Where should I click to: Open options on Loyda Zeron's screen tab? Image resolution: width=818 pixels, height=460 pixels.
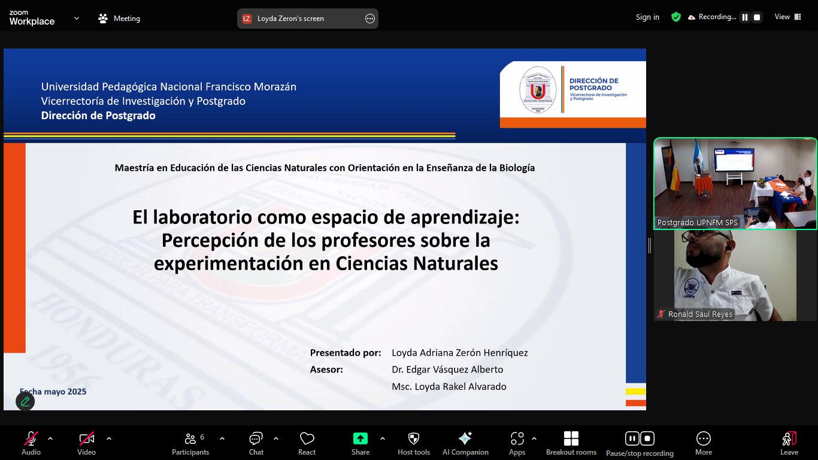coord(370,19)
